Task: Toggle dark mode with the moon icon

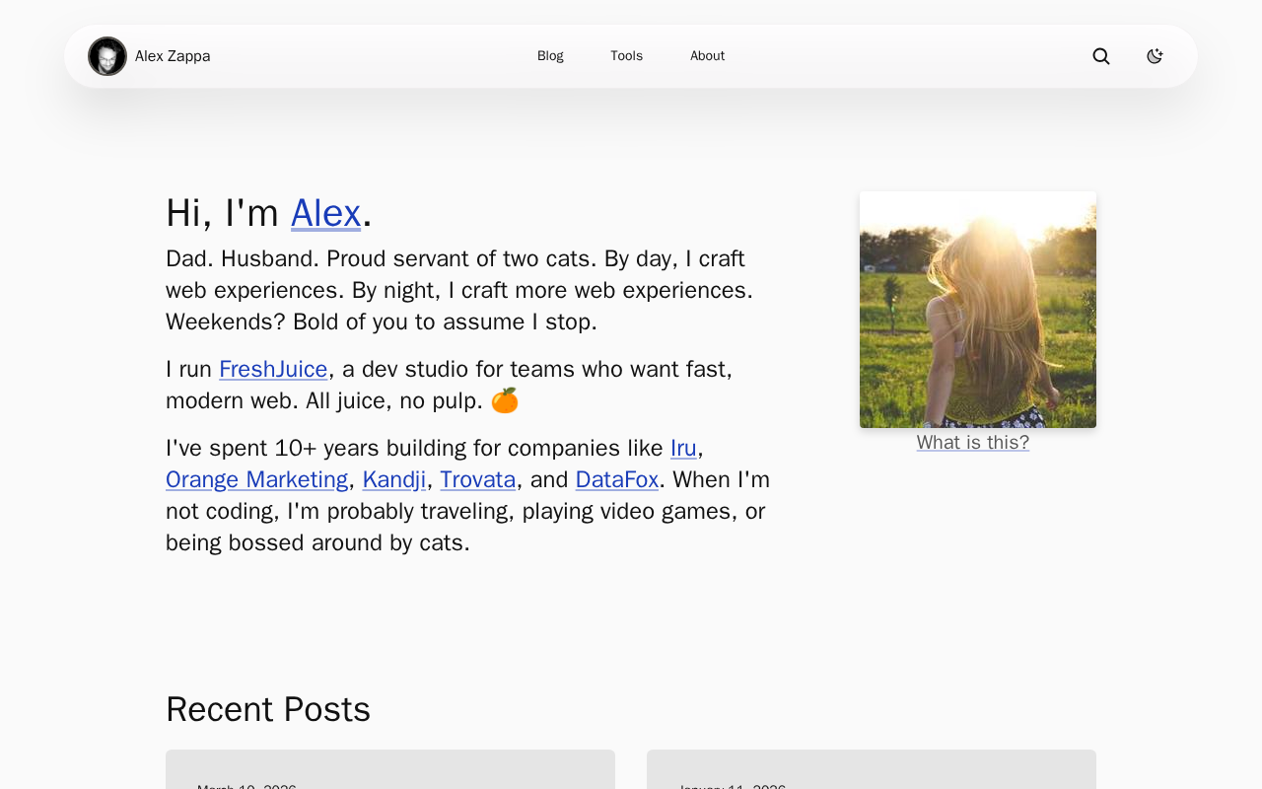Action: point(1155,56)
